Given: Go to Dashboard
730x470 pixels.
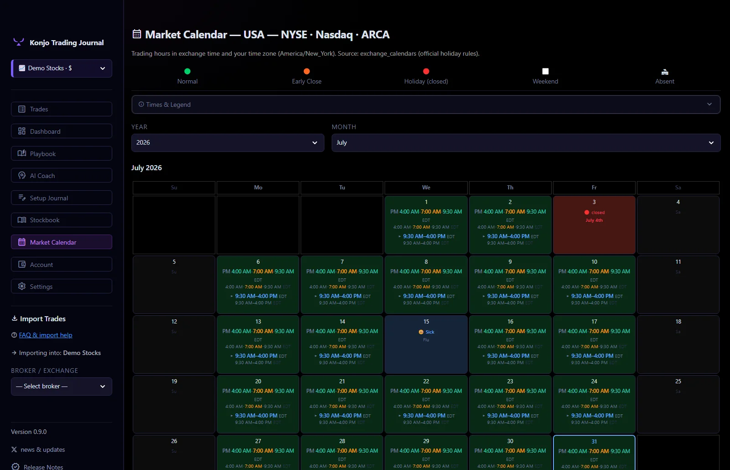Looking at the screenshot, I should pos(62,131).
